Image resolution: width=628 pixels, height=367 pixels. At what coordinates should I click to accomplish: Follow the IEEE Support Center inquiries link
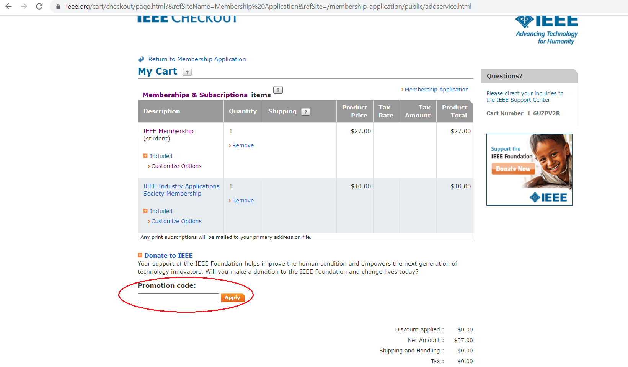tap(525, 96)
